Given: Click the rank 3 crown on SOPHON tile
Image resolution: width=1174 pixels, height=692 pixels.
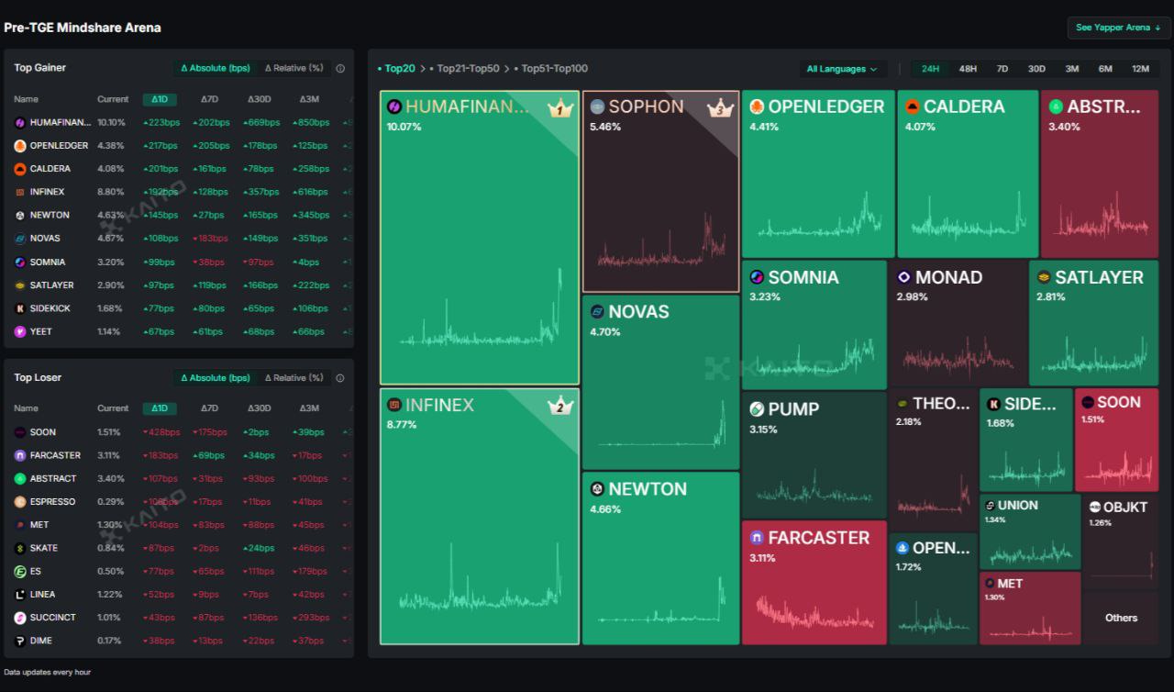Looking at the screenshot, I should pyautogui.click(x=720, y=109).
